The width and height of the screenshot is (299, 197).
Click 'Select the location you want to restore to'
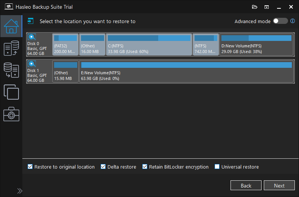coord(87,21)
